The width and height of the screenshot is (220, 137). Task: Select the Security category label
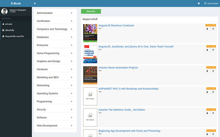pyautogui.click(x=41, y=109)
